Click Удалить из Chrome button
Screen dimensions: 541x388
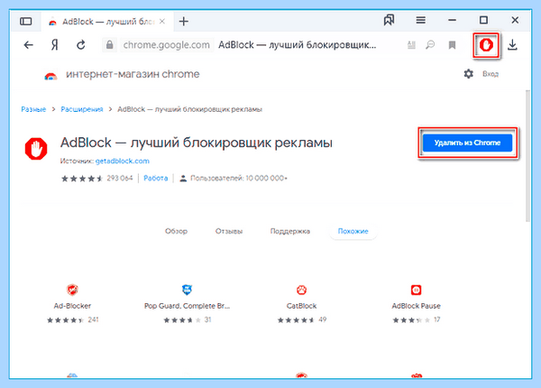pos(467,143)
